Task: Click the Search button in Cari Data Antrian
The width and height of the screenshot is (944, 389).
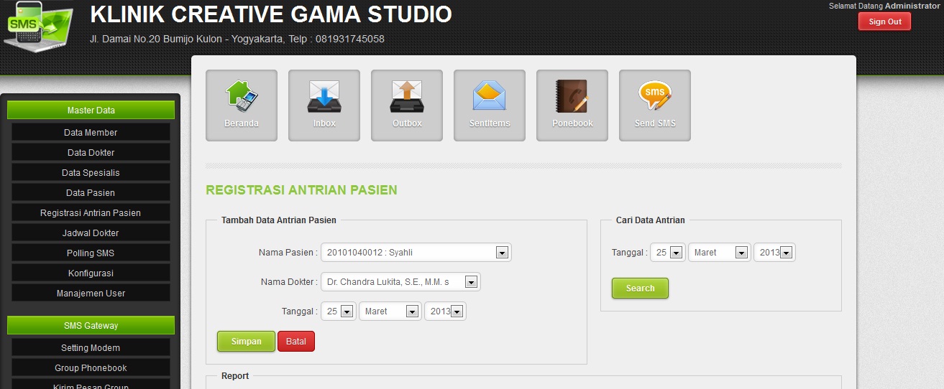Action: pos(640,289)
